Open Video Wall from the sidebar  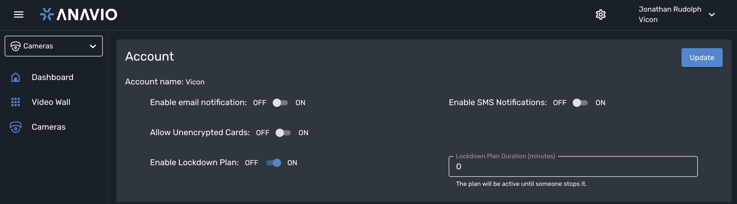pyautogui.click(x=51, y=102)
